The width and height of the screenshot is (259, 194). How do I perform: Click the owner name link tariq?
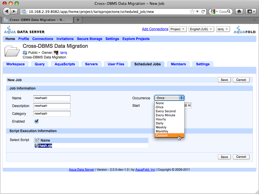coord(64,53)
